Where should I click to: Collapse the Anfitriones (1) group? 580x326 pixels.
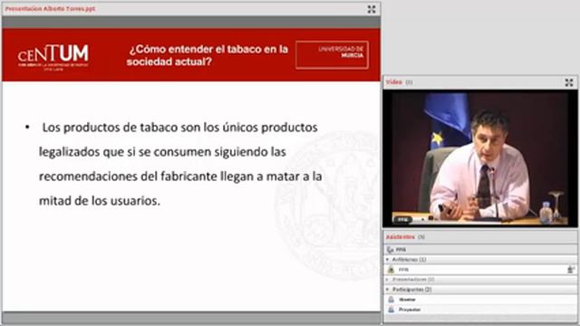click(x=388, y=260)
